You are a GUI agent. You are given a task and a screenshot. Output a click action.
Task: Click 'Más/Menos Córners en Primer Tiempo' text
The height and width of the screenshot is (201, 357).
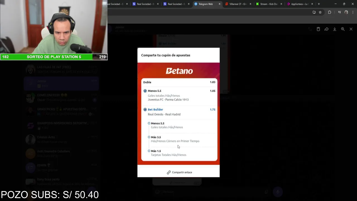point(175,141)
